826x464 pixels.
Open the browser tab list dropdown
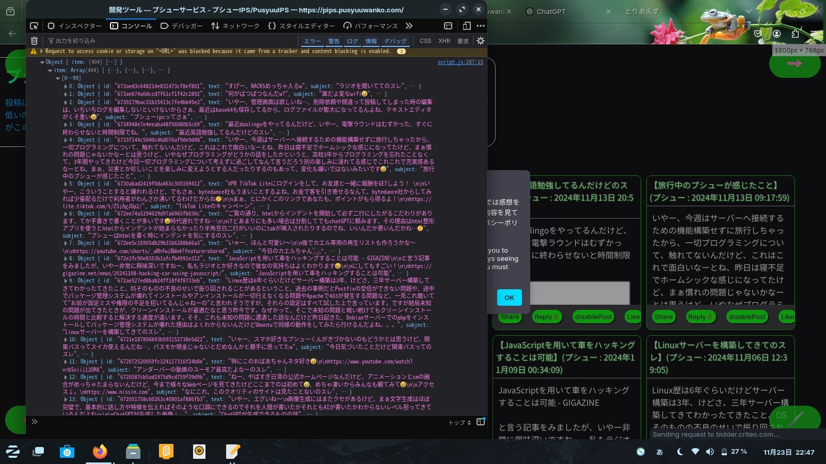point(748,11)
